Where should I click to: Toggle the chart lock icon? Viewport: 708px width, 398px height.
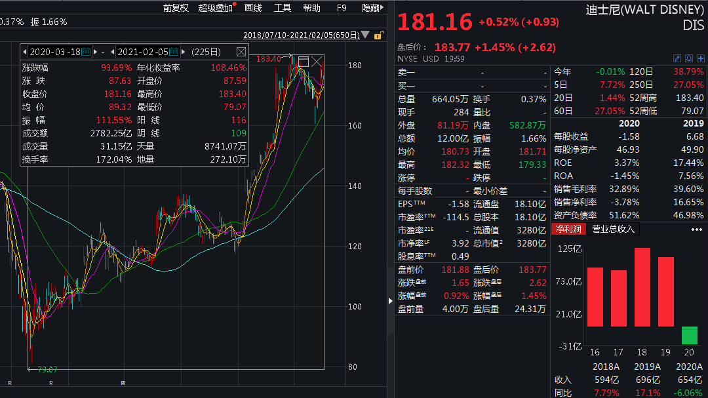click(378, 35)
